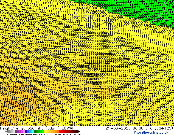Click the legend value "42" on the red side

click(71, 134)
